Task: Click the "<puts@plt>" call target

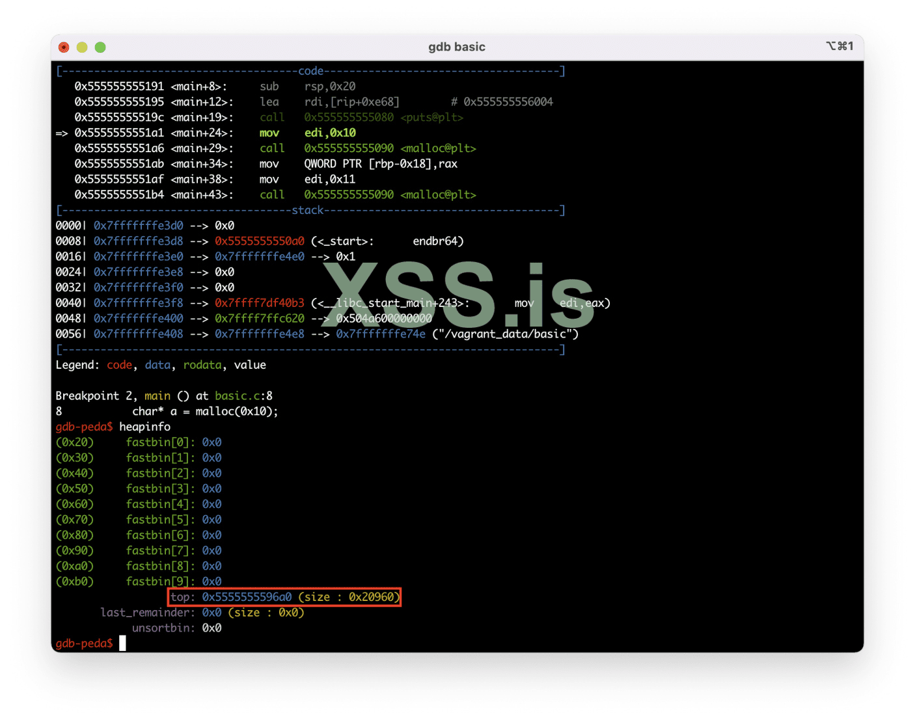Action: click(431, 118)
